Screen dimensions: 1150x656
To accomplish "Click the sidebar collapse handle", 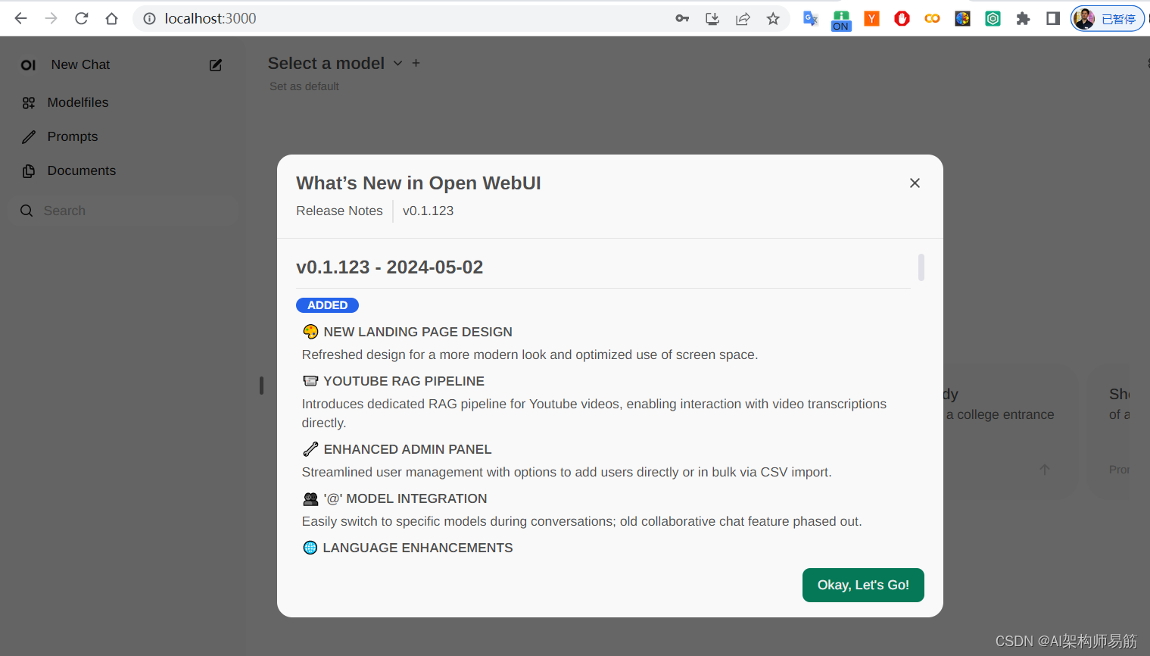I will [261, 386].
